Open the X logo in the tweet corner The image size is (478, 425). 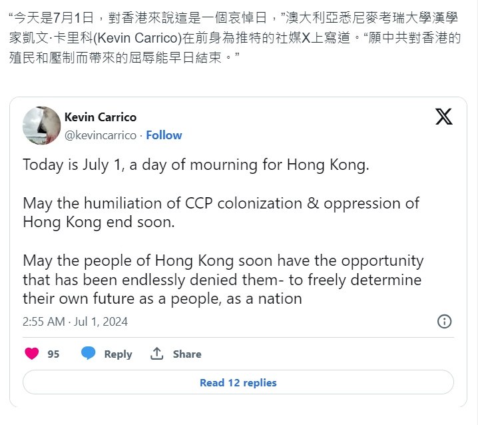point(444,117)
